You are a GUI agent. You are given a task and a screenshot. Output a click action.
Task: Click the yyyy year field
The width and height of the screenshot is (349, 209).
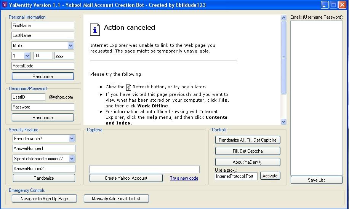pyautogui.click(x=64, y=56)
